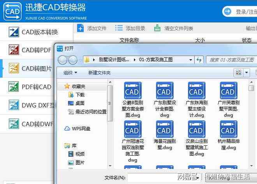Image resolution: width=257 pixels, height=184 pixels.
Task: Select file 广州冠迪花园双连别墅施工图.dwg
Action: point(133,142)
